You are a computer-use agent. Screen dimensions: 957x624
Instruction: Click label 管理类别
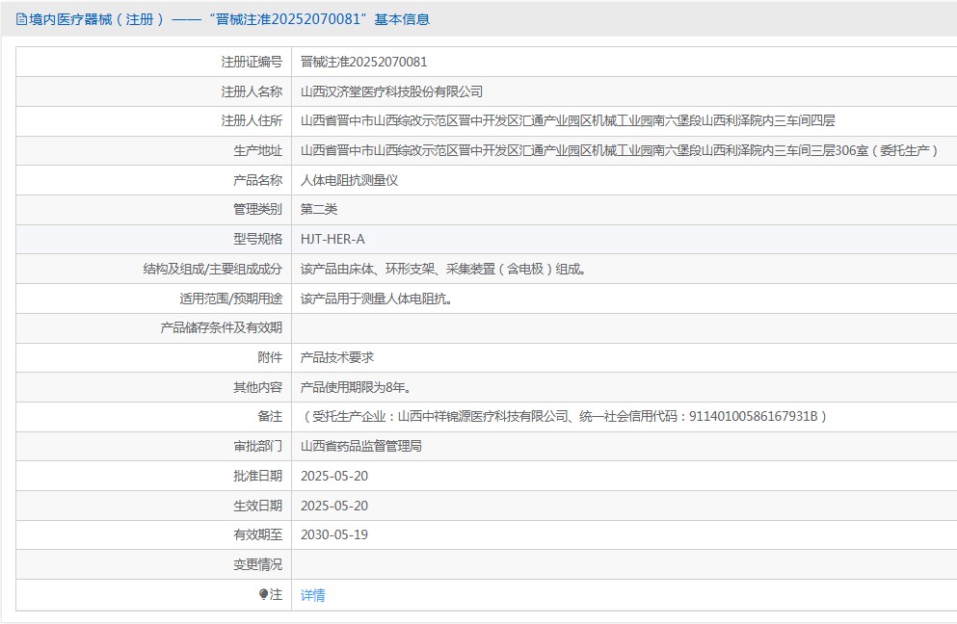pyautogui.click(x=257, y=209)
